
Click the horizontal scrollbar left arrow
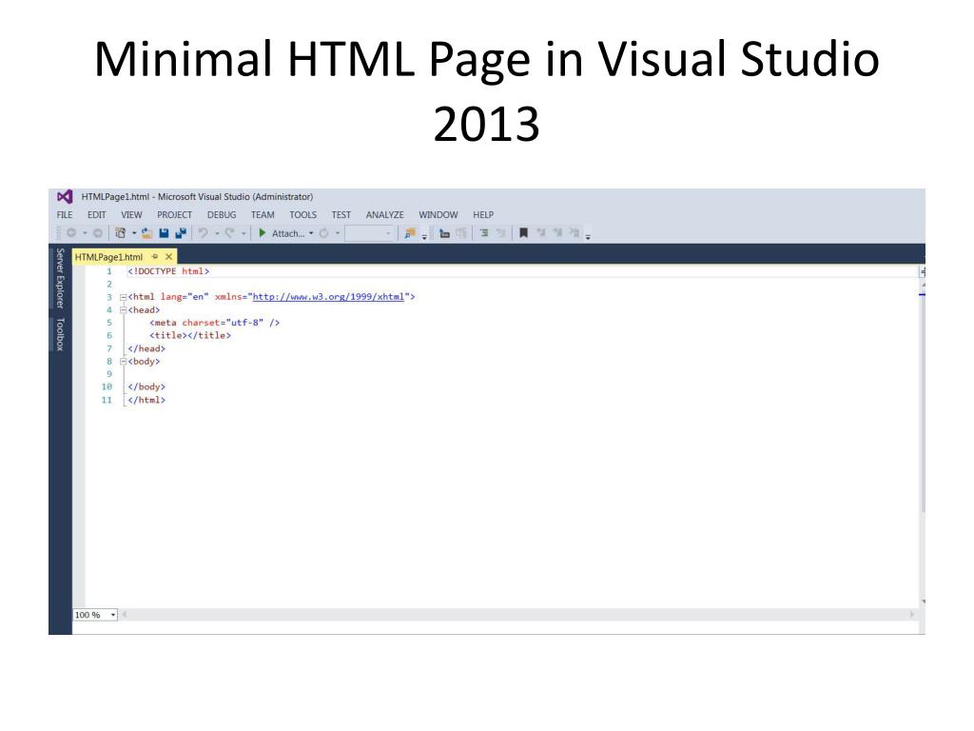click(125, 615)
